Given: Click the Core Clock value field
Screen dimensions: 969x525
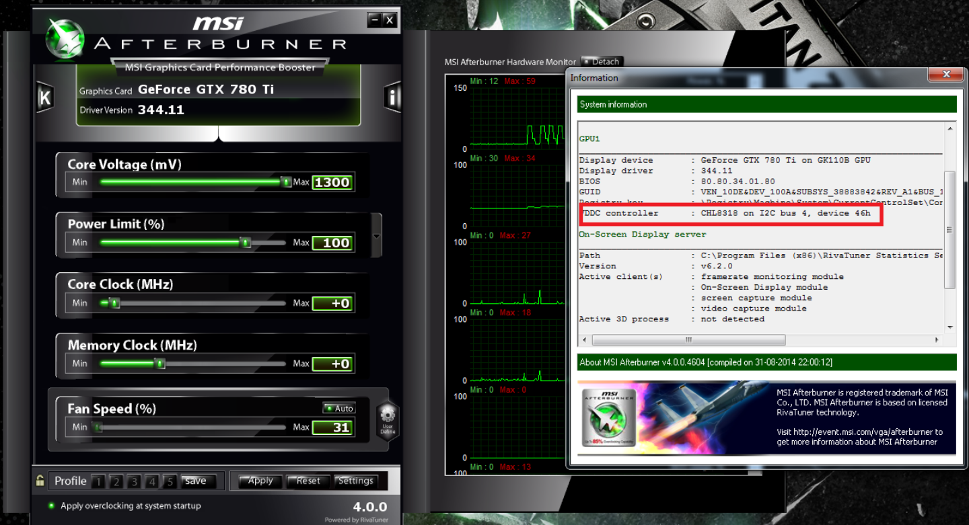Looking at the screenshot, I should click(x=332, y=303).
